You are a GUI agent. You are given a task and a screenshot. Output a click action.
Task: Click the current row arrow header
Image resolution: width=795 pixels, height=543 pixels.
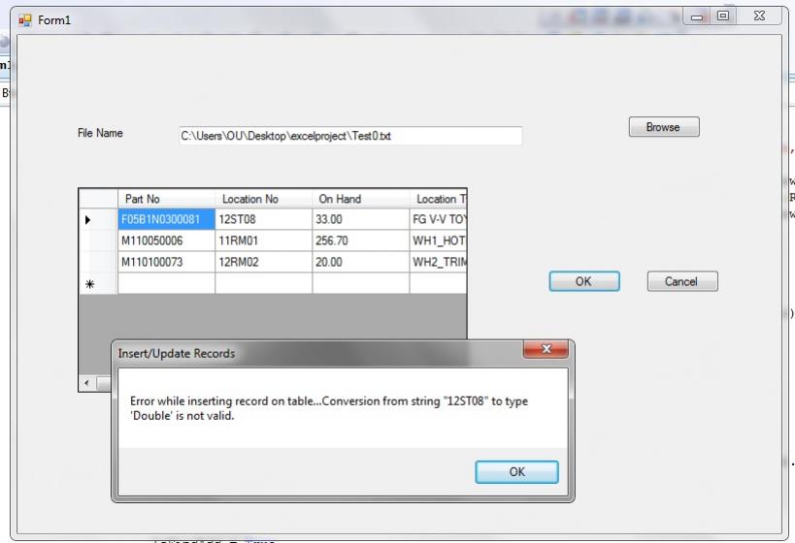[98, 219]
